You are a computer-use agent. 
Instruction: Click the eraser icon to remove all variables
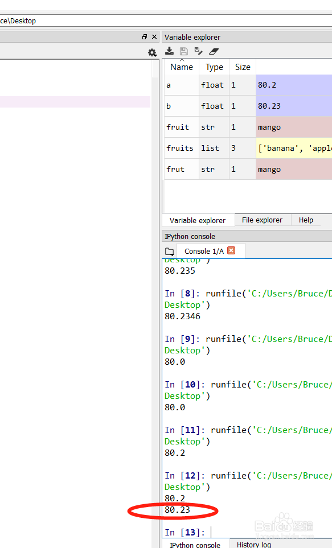214,51
